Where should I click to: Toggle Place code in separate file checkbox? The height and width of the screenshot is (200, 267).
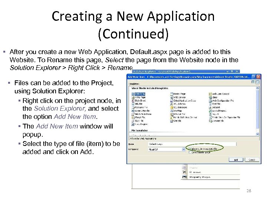point(190,149)
